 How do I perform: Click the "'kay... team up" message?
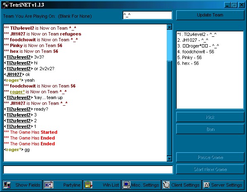pyautogui.click(x=34, y=97)
